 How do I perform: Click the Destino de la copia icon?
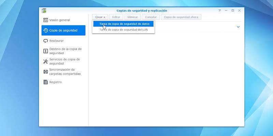(x=45, y=51)
